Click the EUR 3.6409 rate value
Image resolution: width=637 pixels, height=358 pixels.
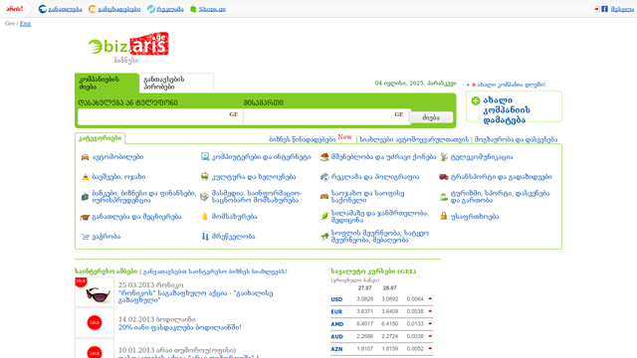(x=389, y=311)
